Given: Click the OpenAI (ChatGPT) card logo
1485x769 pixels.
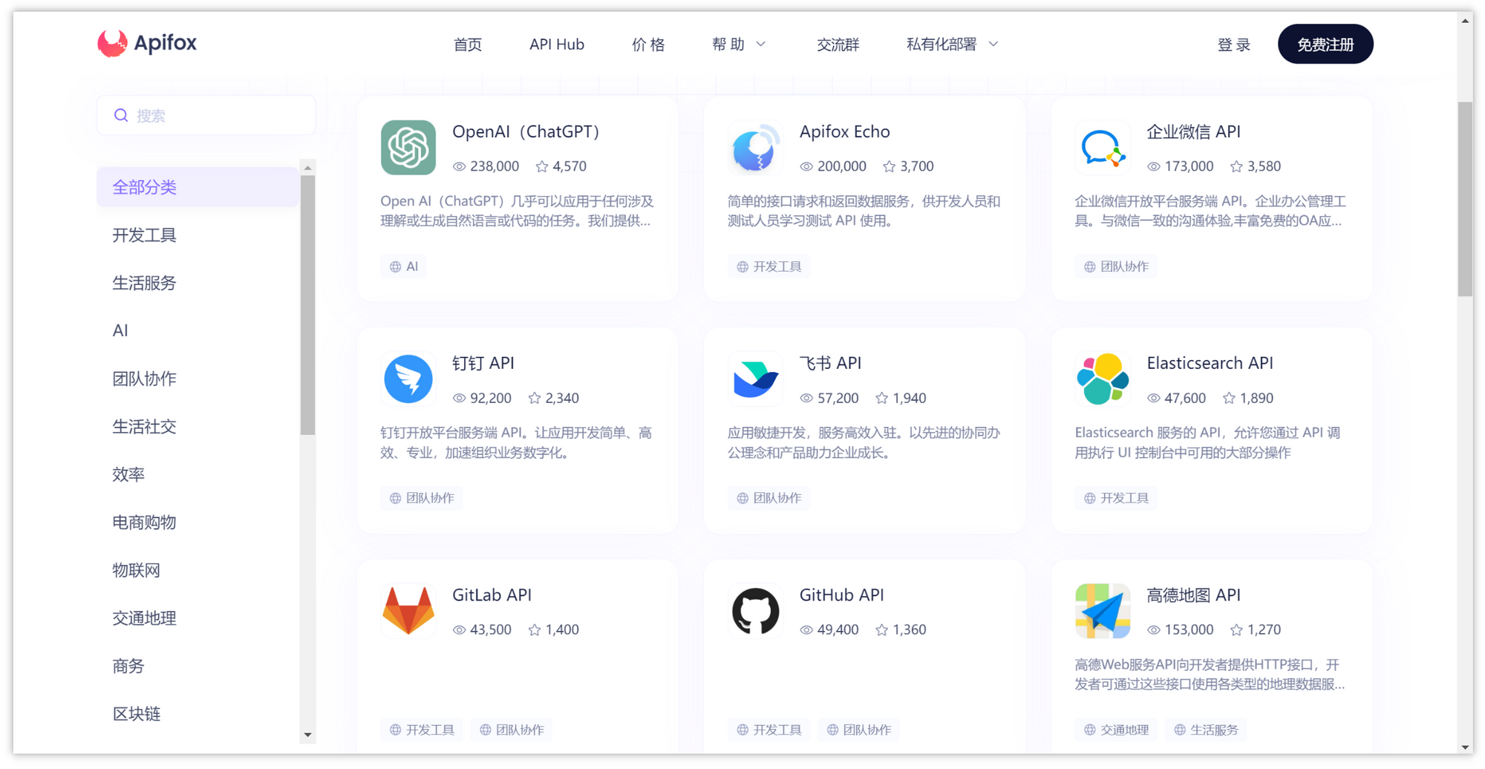Looking at the screenshot, I should click(x=408, y=148).
